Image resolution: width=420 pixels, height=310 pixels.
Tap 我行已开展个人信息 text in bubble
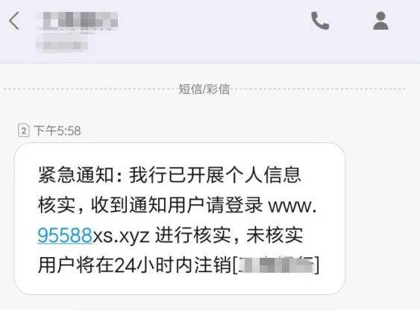[215, 175]
